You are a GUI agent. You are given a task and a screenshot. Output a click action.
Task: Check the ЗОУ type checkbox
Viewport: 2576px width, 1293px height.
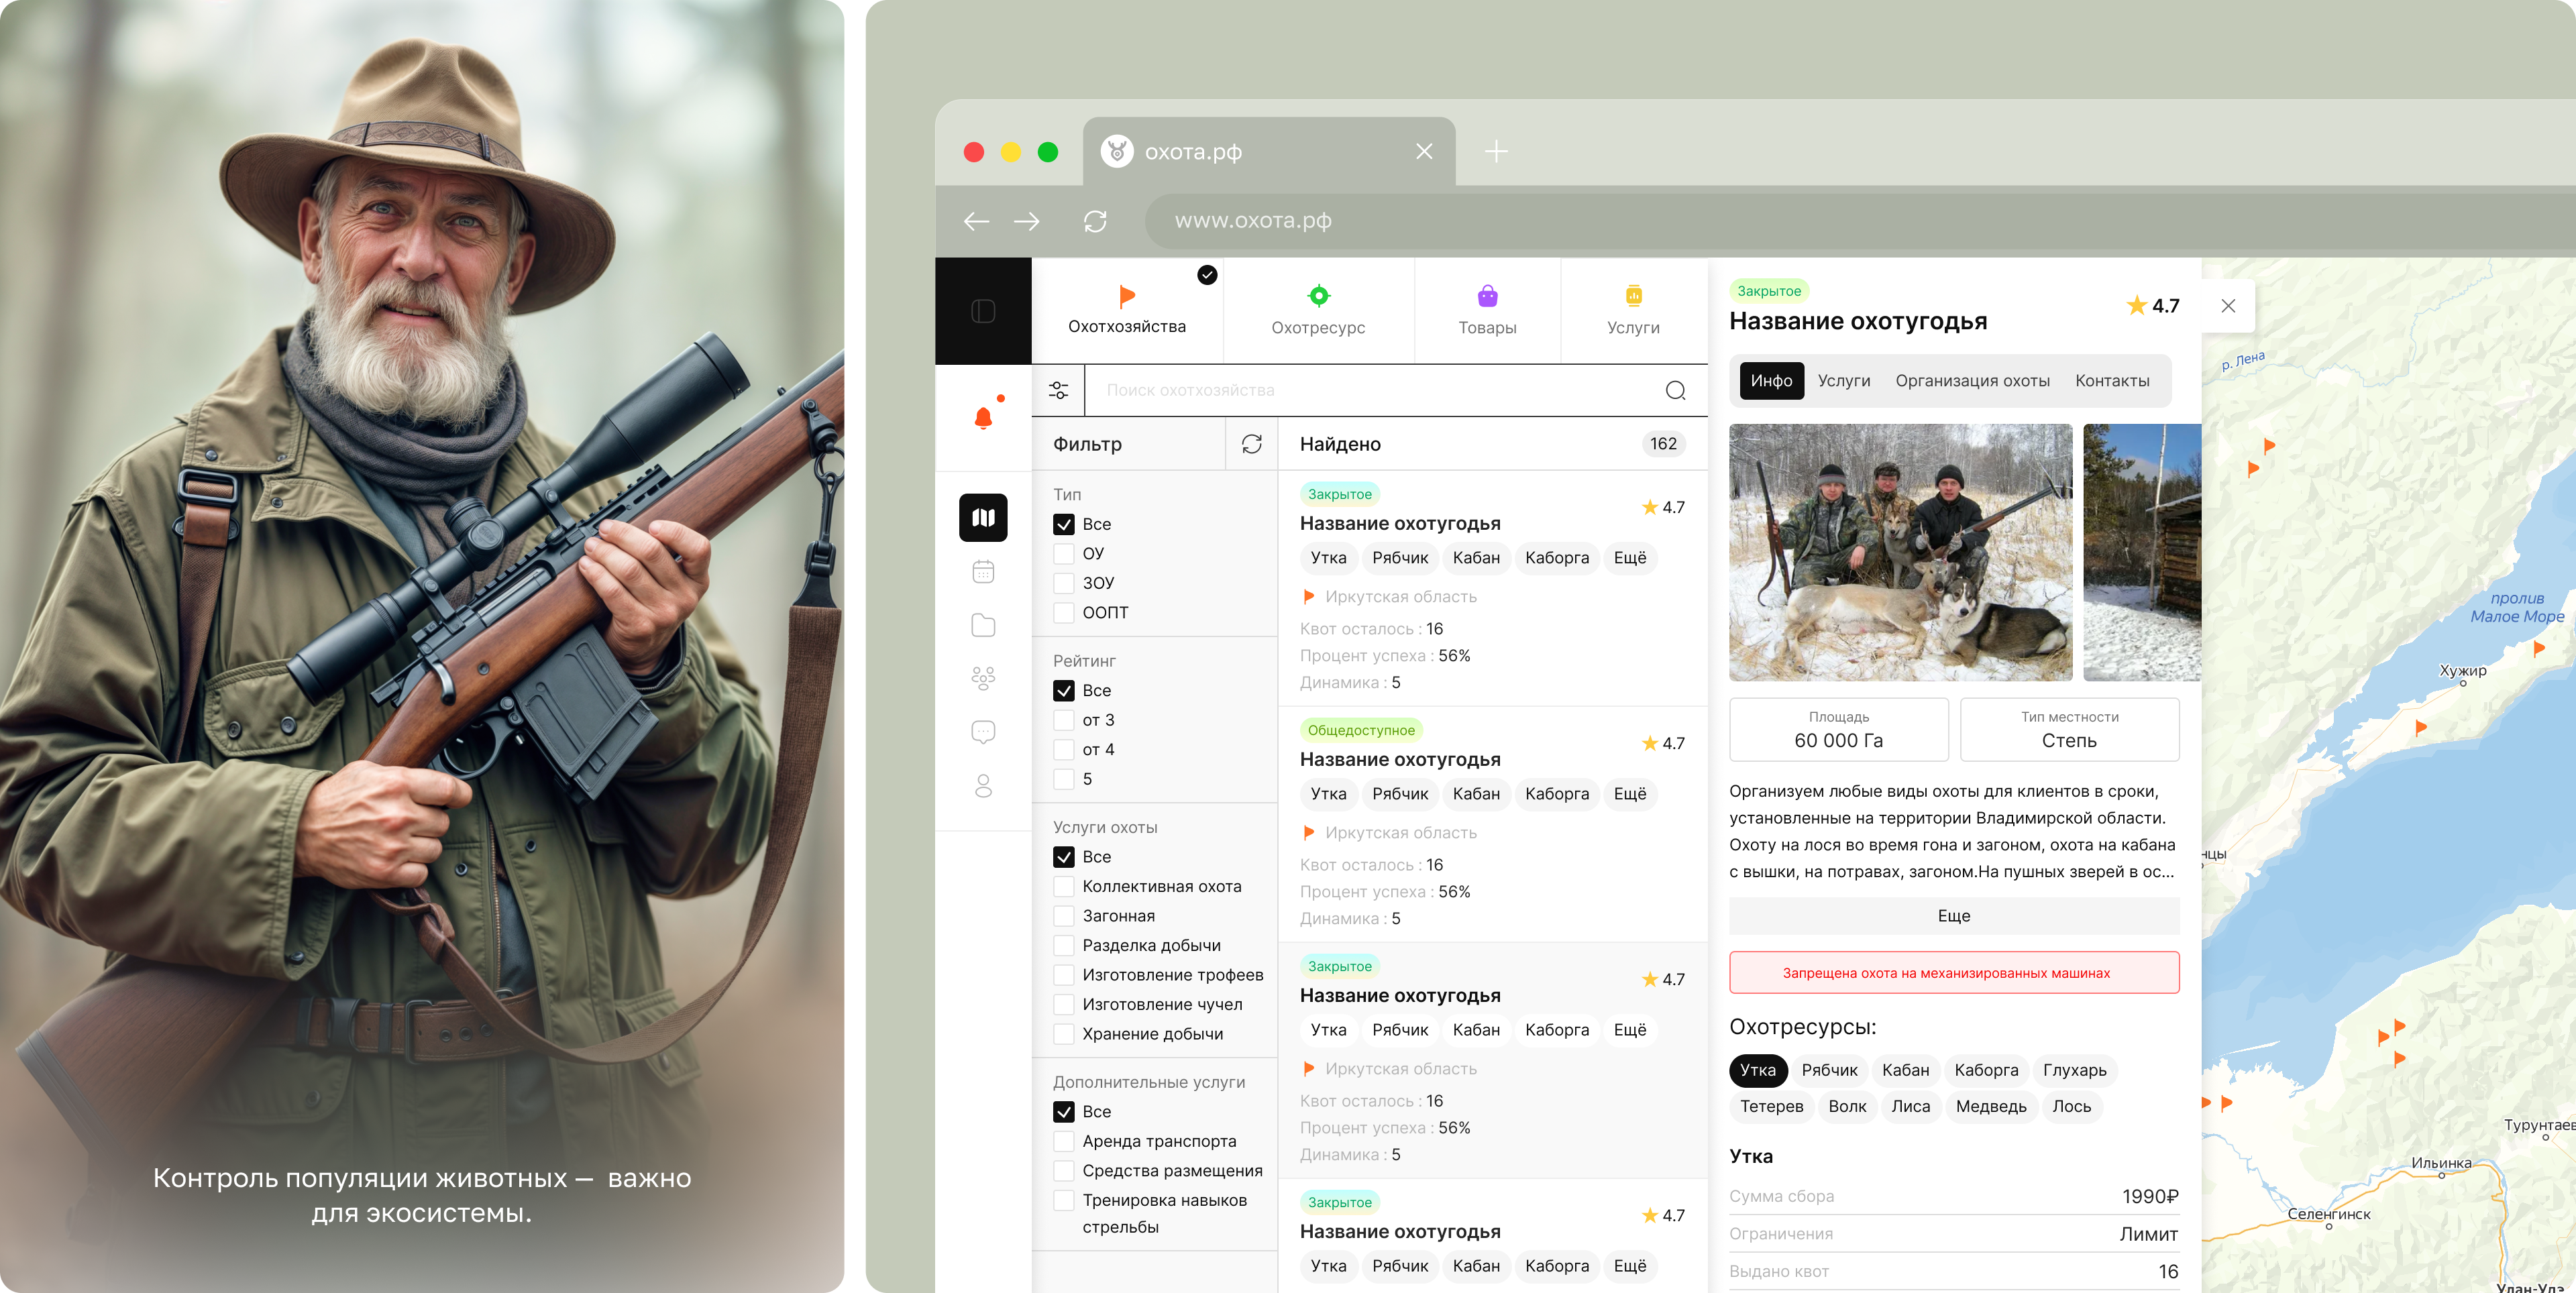tap(1064, 584)
